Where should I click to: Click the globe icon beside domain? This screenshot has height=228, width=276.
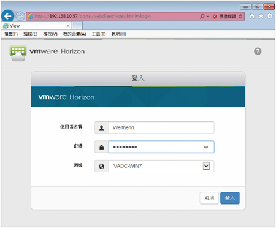tap(102, 166)
